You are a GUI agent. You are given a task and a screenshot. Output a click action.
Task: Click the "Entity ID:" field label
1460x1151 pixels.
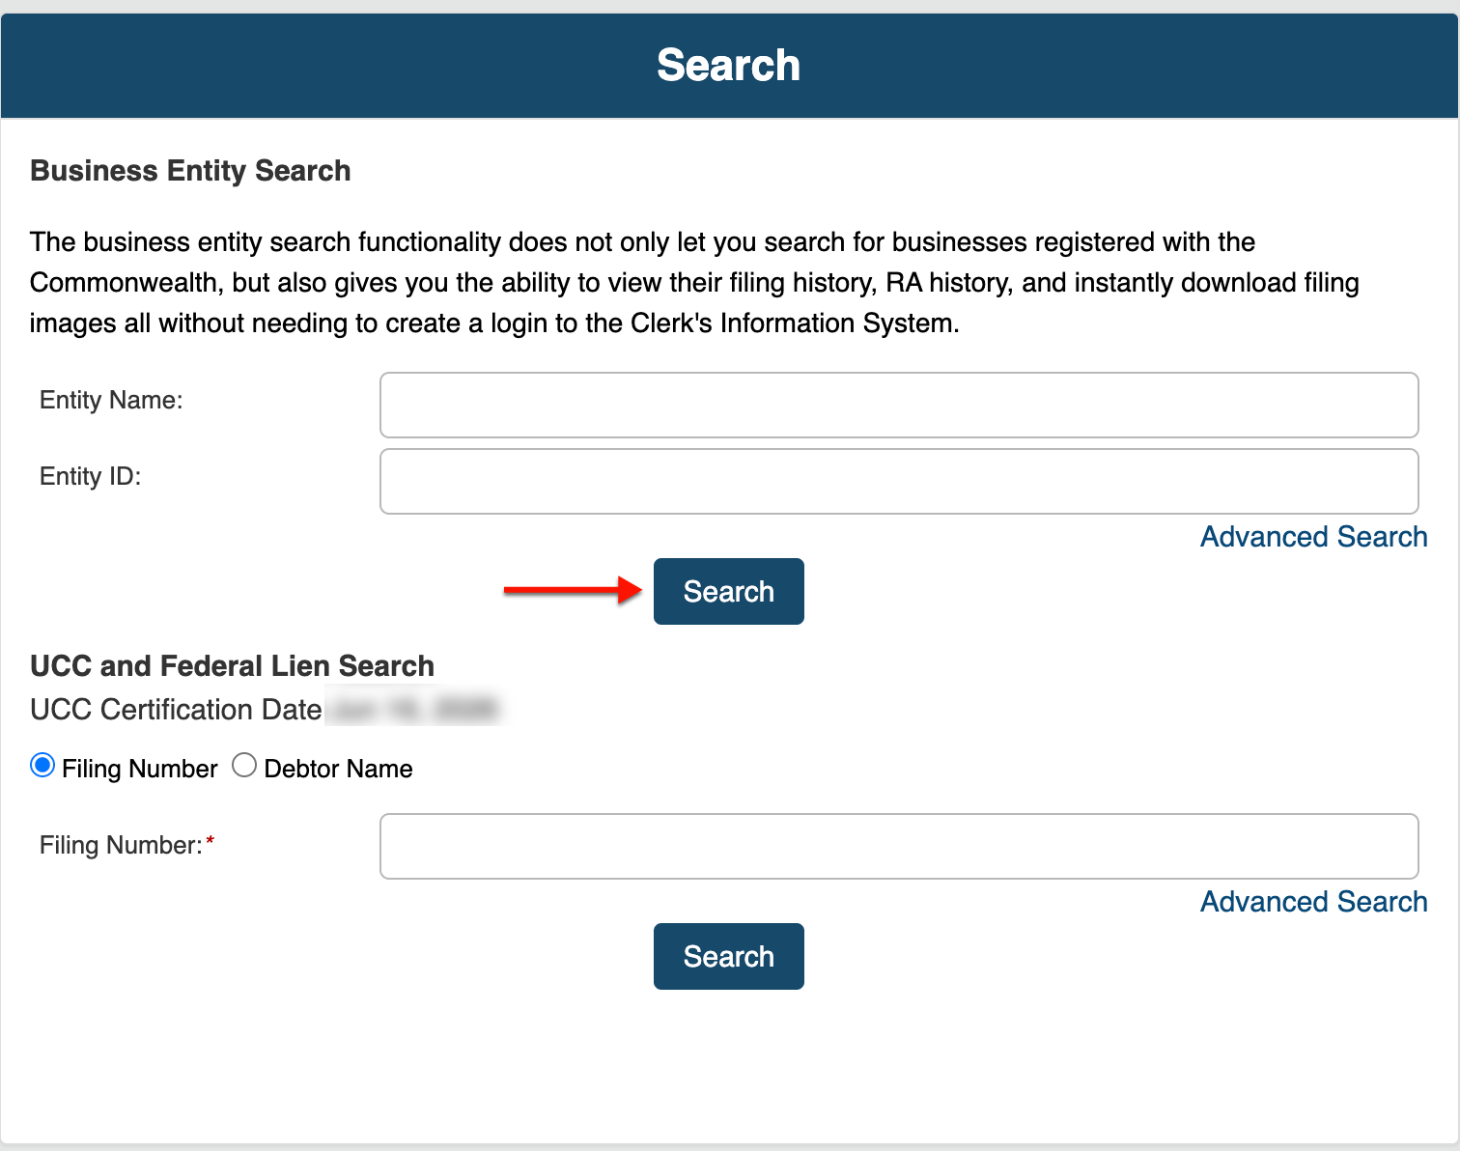pyautogui.click(x=91, y=476)
